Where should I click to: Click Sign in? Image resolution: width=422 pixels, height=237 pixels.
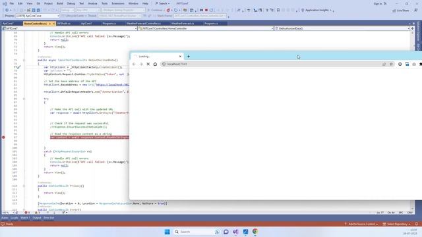pyautogui.click(x=378, y=3)
